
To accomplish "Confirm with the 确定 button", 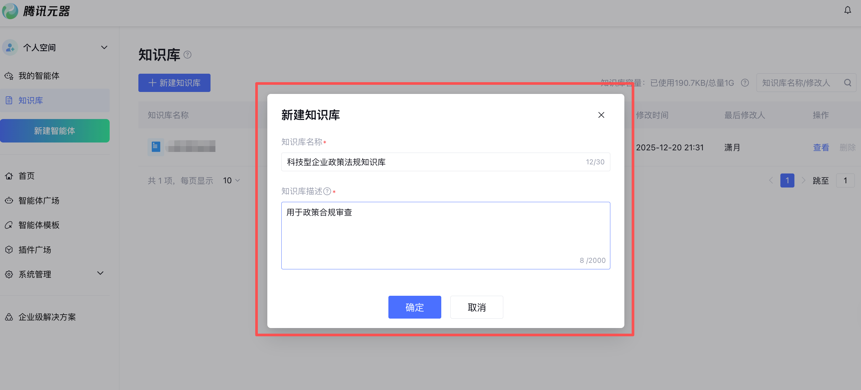I will click(x=415, y=307).
